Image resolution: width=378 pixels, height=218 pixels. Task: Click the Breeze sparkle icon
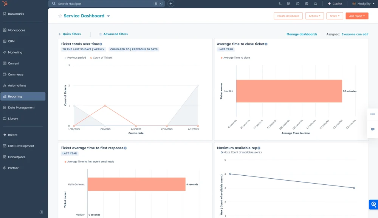pyautogui.click(x=5, y=135)
